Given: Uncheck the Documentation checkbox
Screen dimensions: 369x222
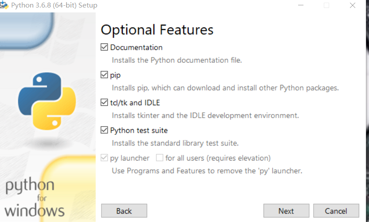Looking at the screenshot, I should click(x=105, y=47).
